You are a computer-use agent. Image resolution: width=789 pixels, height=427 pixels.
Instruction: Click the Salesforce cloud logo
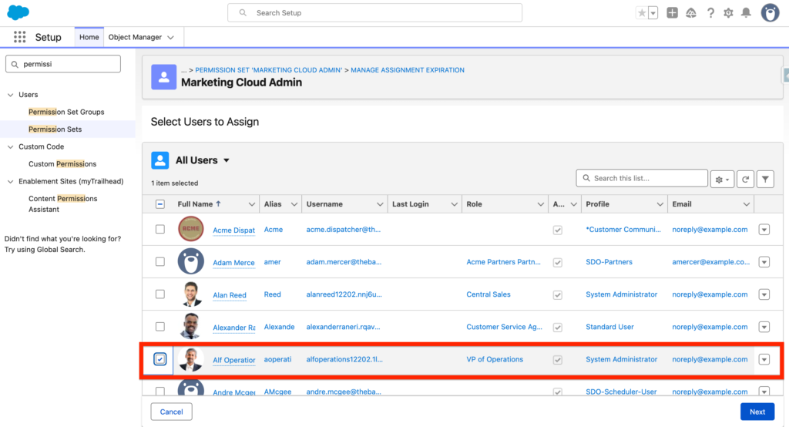coord(18,12)
